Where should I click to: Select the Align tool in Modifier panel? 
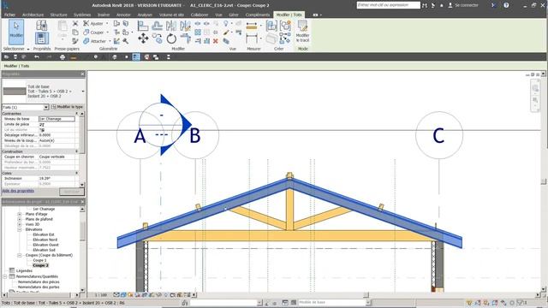point(143,25)
